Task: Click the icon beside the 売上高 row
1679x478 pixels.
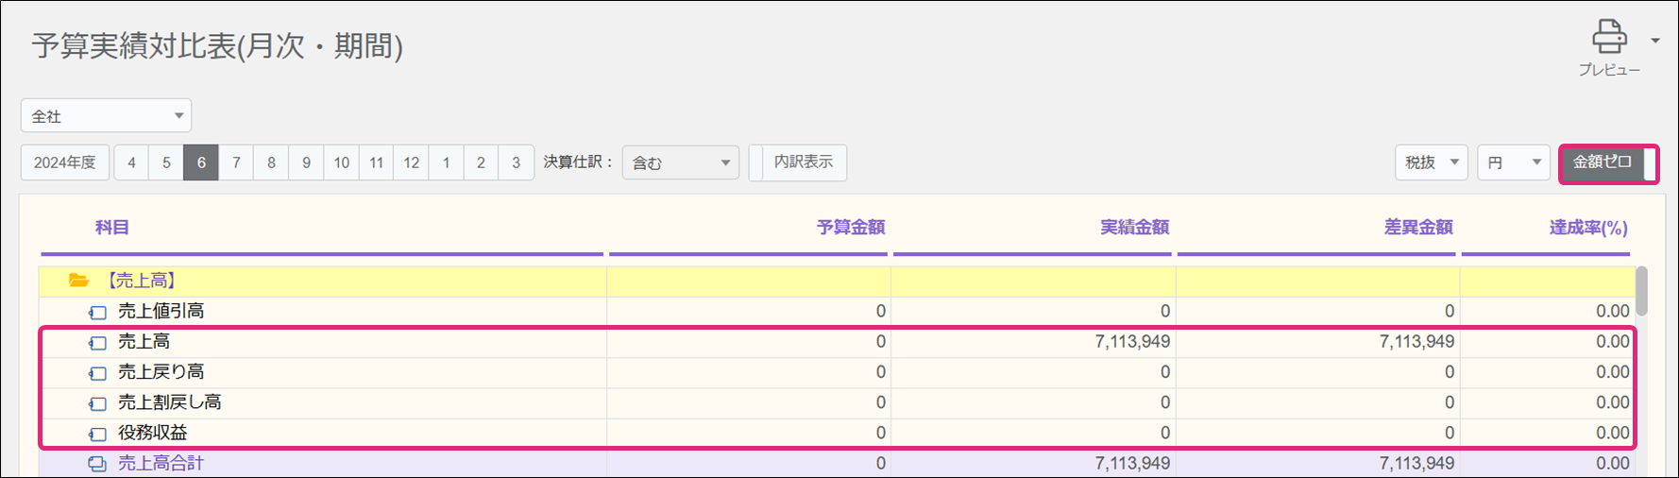Action: (97, 342)
